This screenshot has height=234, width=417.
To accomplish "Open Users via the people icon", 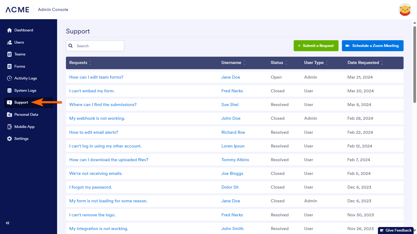I will tap(9, 42).
